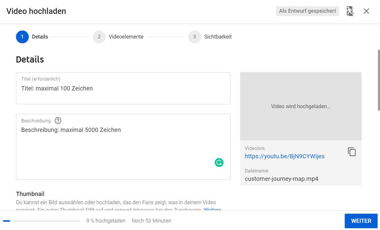Click the 'Video wird hochgeladen' preview area
380x230 pixels.
301,106
